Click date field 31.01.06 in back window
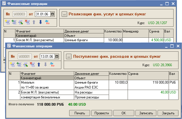This screenshot has width=182, height=119. (43, 14)
